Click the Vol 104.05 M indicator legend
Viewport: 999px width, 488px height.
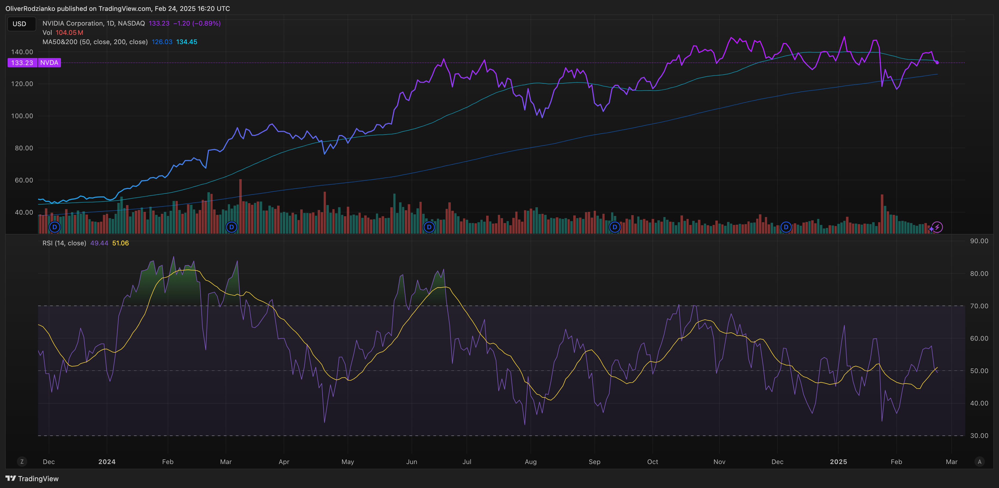coord(63,33)
